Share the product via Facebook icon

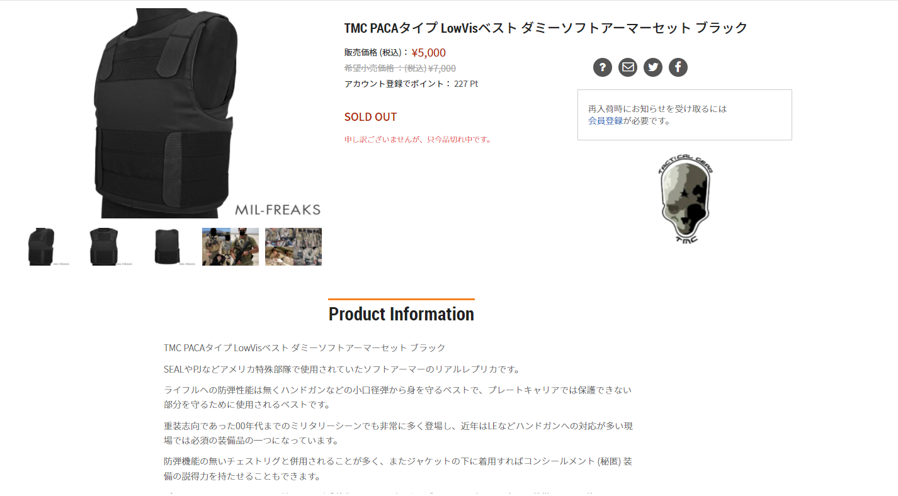[678, 67]
